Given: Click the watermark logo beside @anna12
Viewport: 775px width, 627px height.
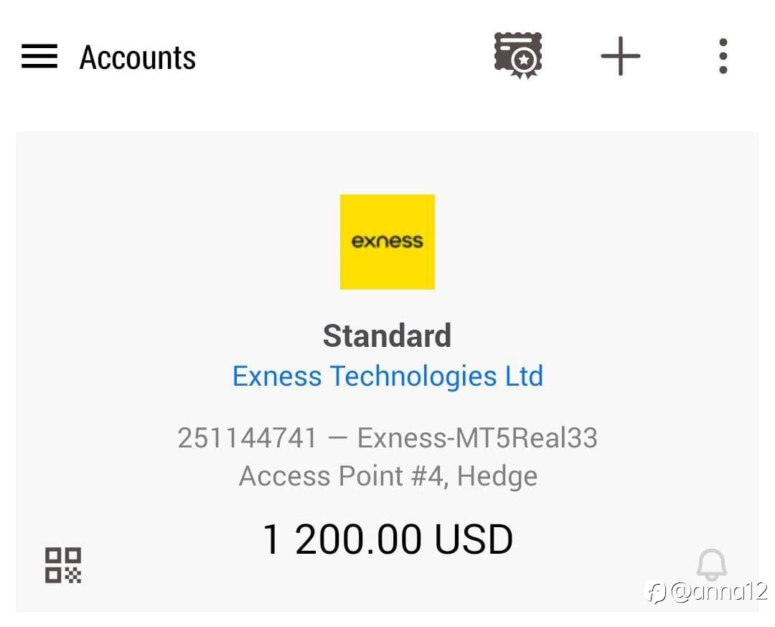Looking at the screenshot, I should (657, 593).
